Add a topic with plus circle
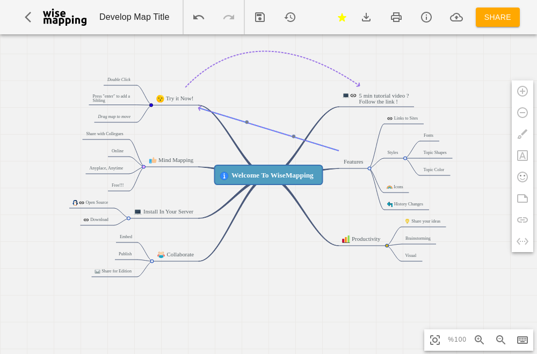The height and width of the screenshot is (354, 537). (x=523, y=91)
